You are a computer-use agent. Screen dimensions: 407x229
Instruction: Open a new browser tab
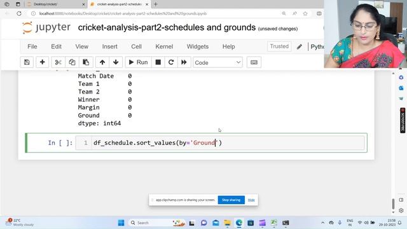coord(155,4)
